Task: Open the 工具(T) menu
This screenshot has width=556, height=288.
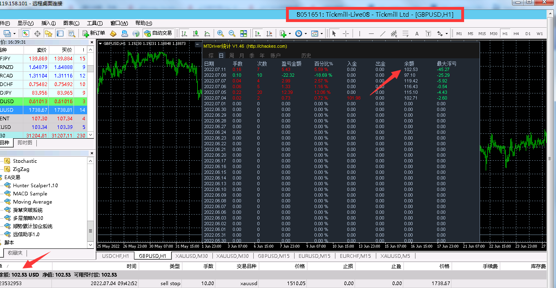Action: tap(95, 23)
